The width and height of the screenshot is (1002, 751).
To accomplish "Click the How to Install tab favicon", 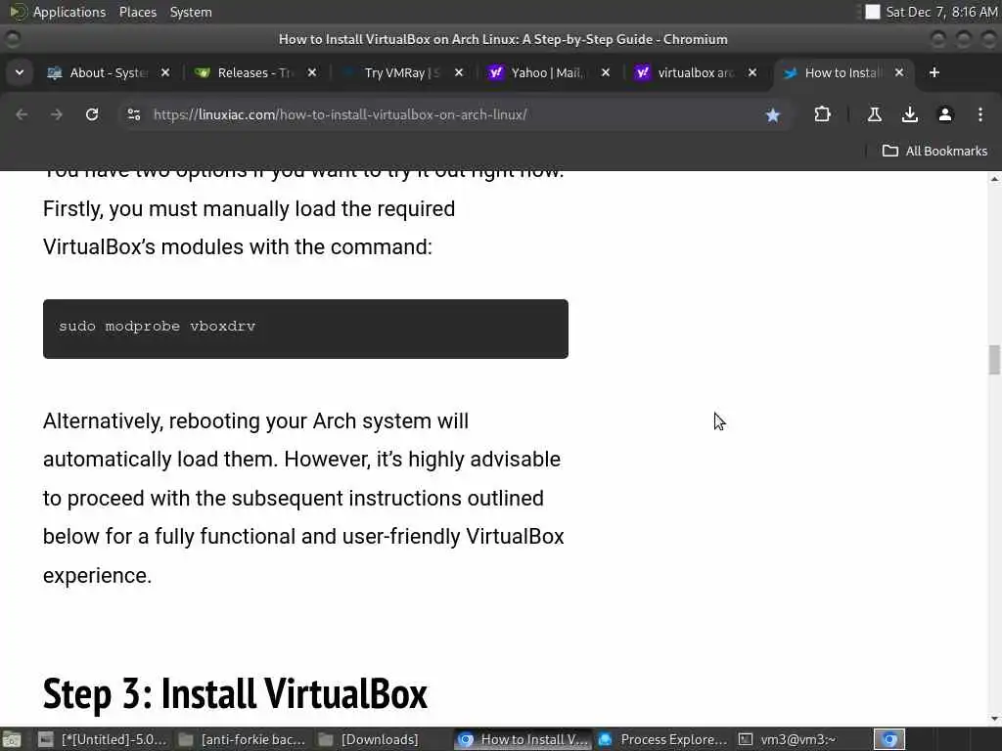I will (x=791, y=72).
